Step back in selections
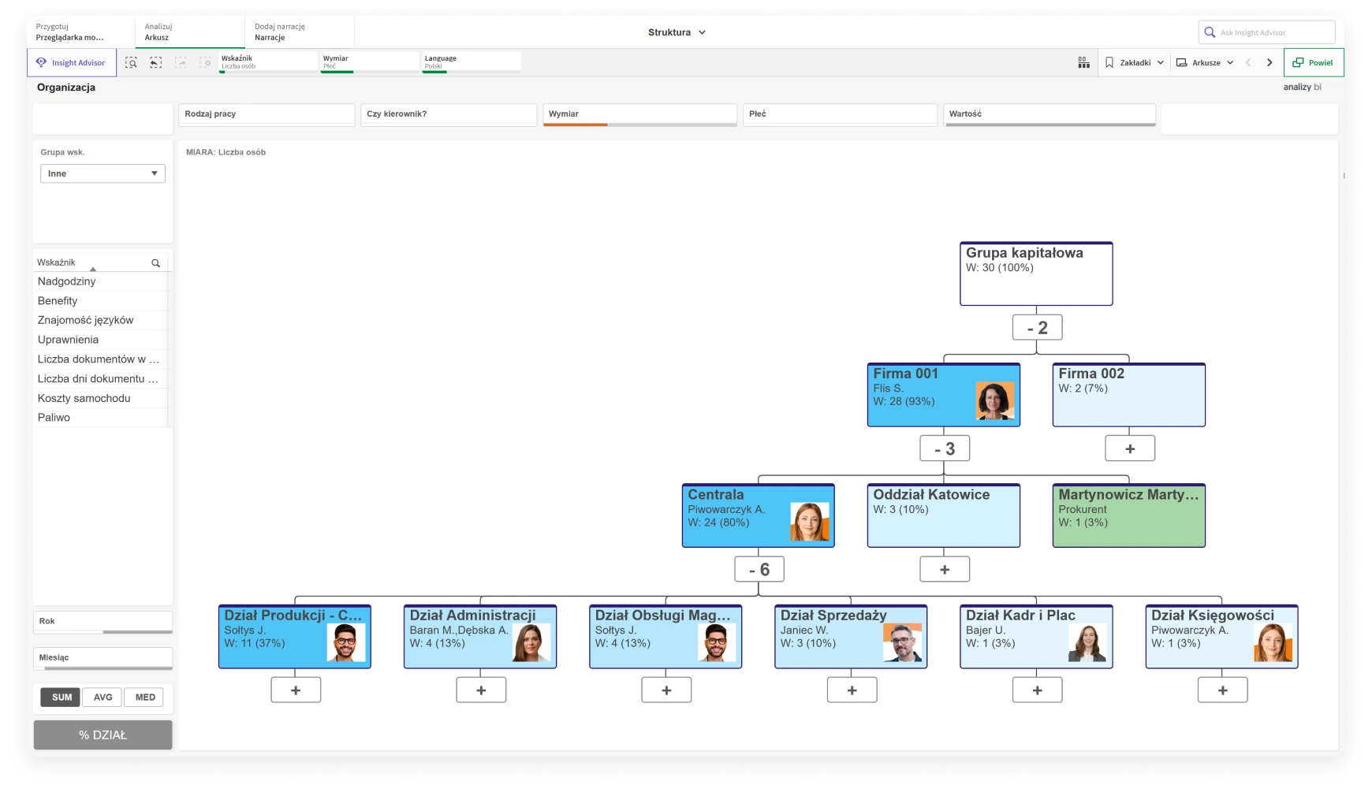1372x785 pixels. click(156, 62)
